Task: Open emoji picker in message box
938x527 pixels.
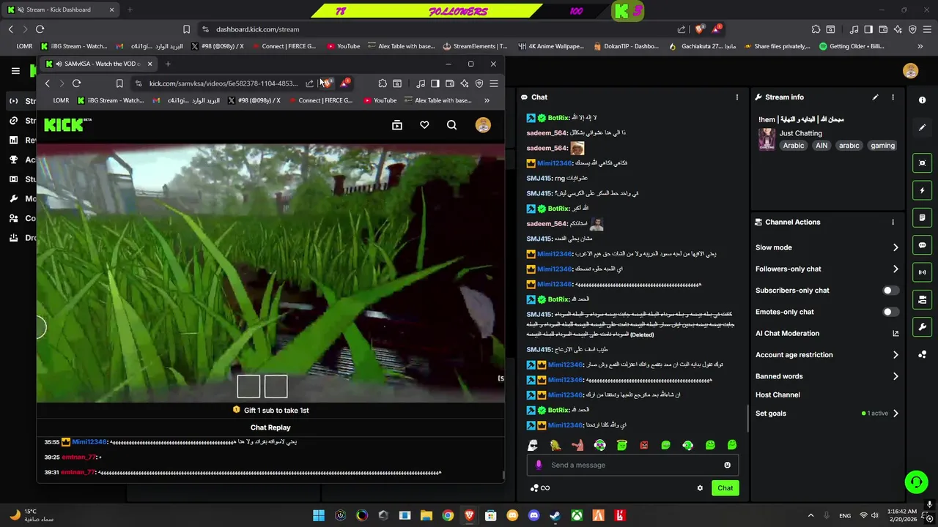Action: [x=727, y=465]
